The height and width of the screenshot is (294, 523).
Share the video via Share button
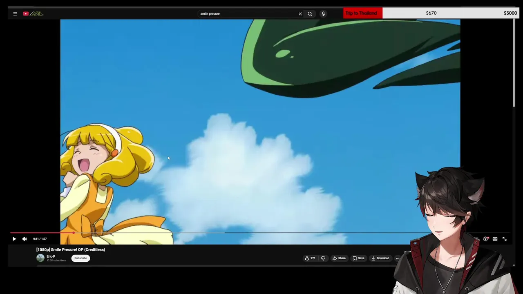pos(339,258)
